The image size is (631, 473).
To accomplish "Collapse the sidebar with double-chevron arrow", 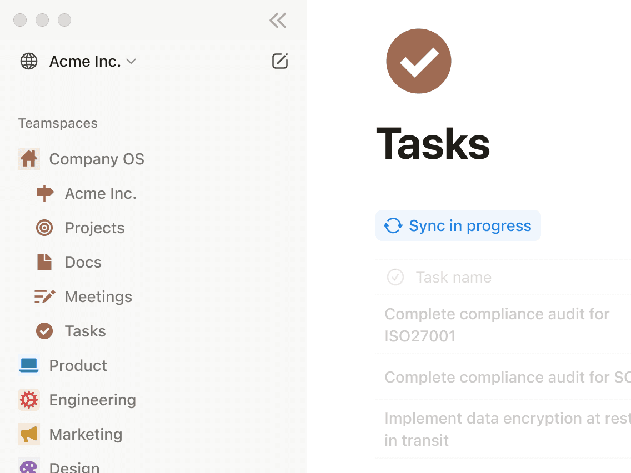I will click(277, 20).
